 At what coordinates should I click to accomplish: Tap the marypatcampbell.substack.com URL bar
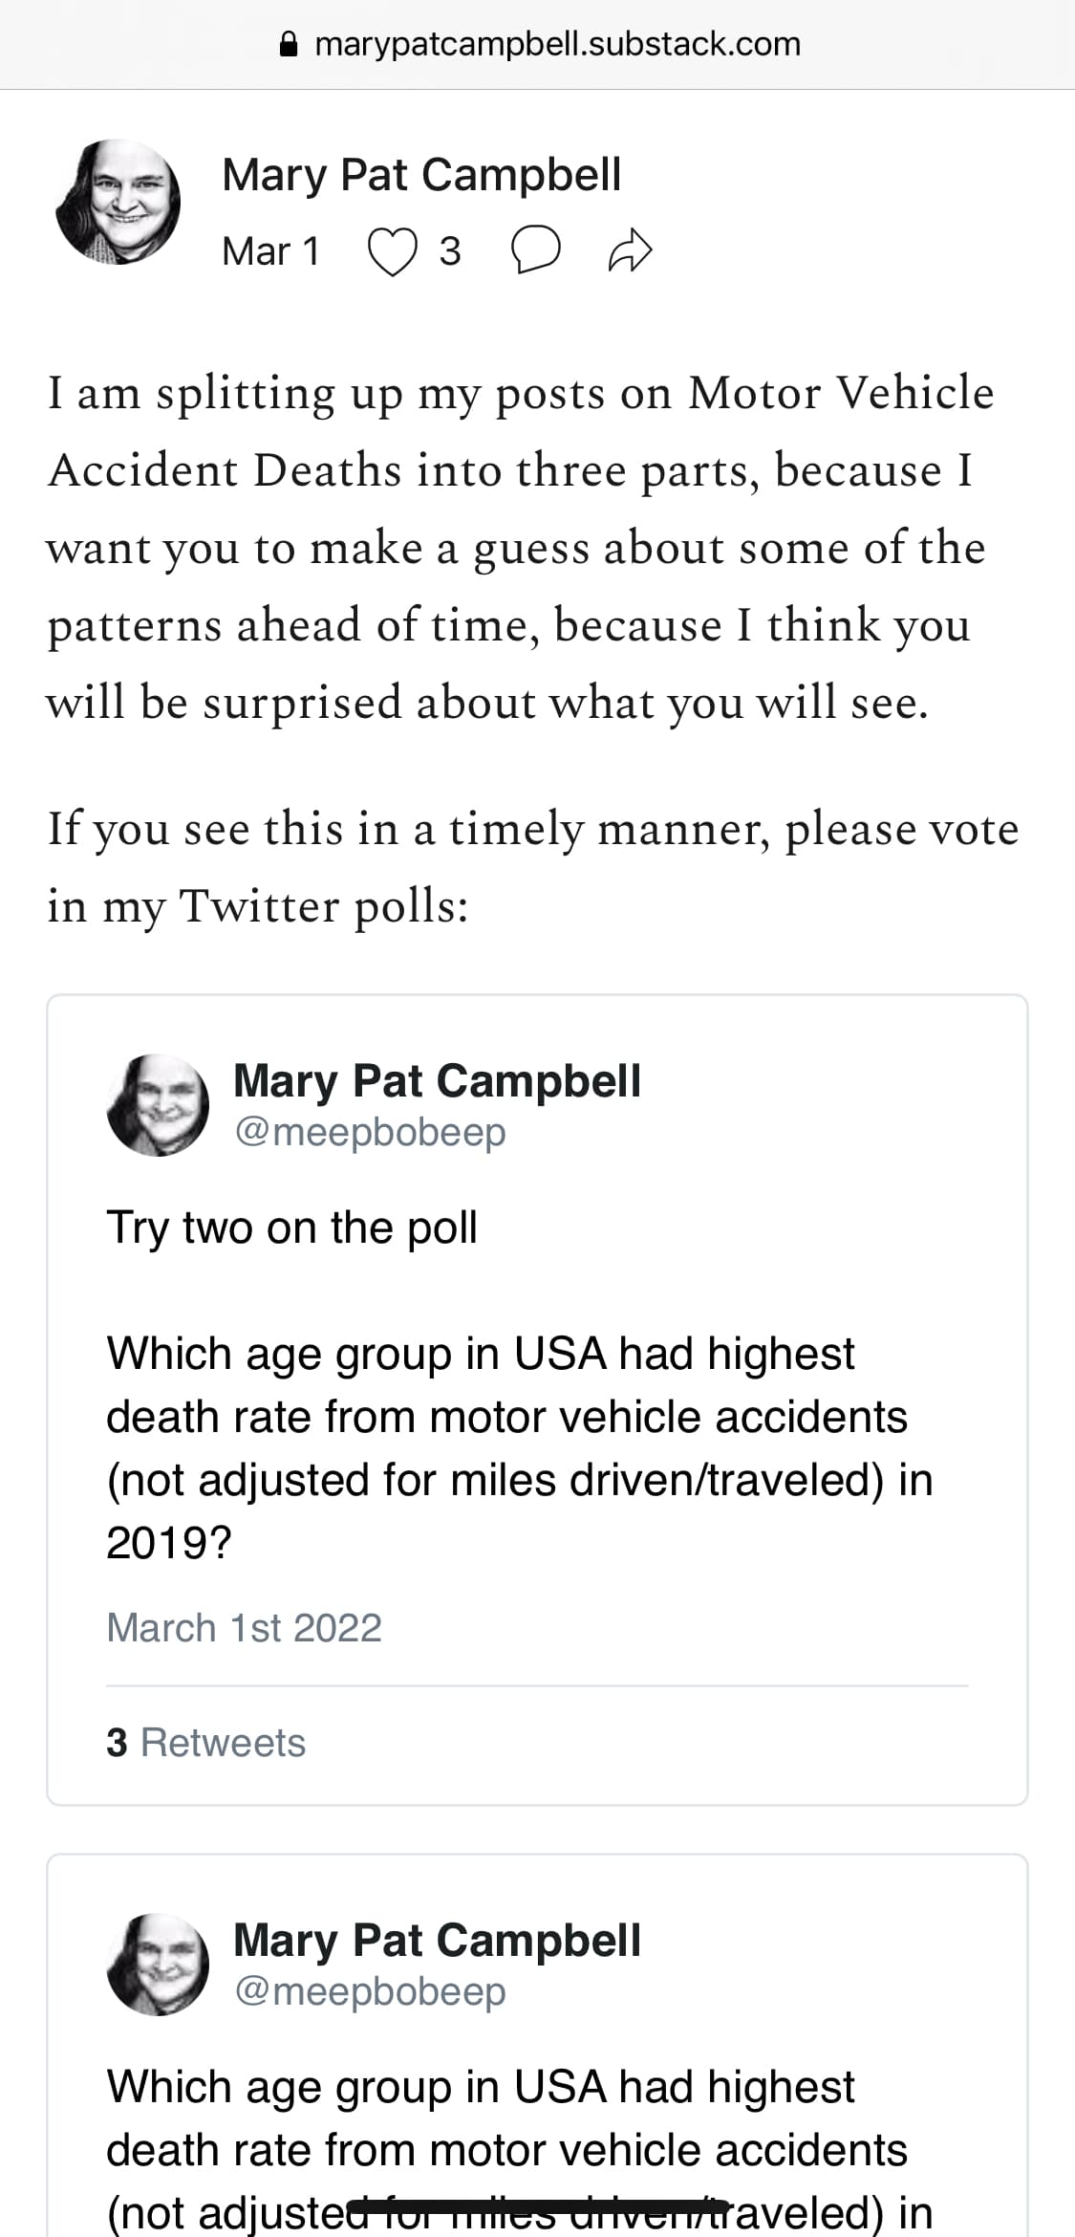(557, 44)
